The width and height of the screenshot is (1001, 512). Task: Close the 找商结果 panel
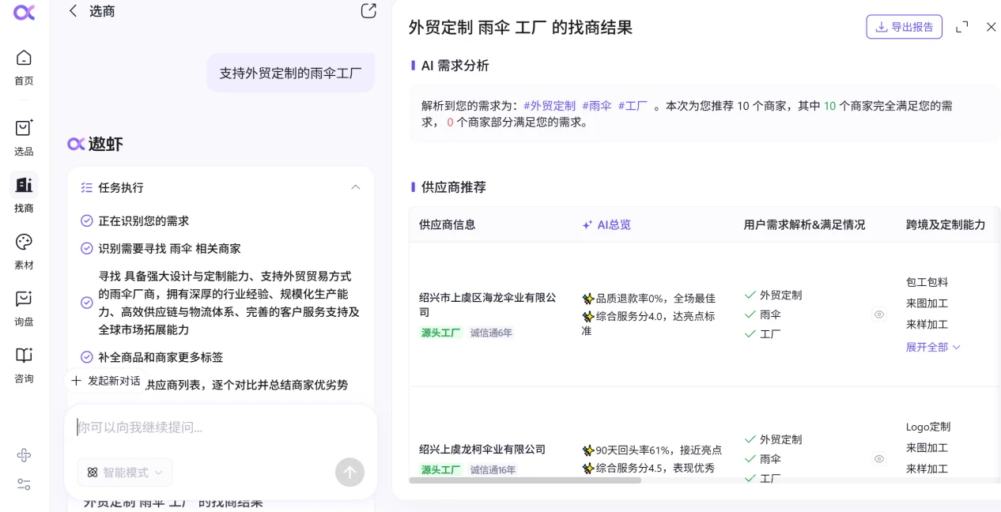pyautogui.click(x=991, y=27)
